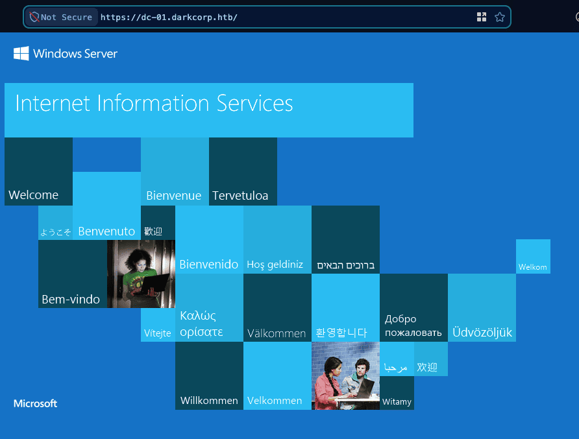Click the Hoş geldiniz tile
The height and width of the screenshot is (439, 579).
pos(277,240)
